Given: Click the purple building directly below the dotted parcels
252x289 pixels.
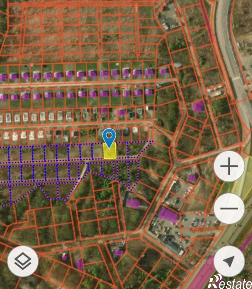Looking at the screenshot, I should coord(133,203).
